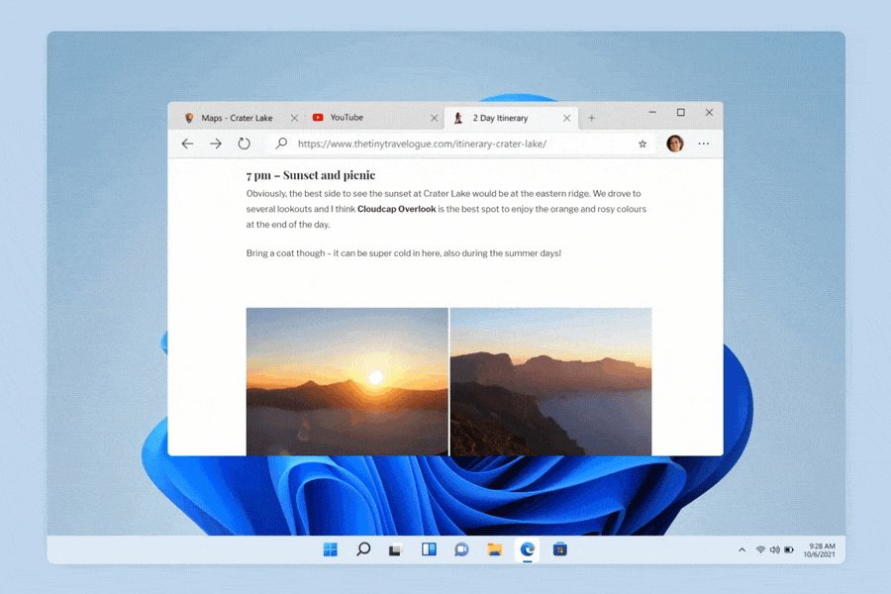Reload the itinerary page
The width and height of the screenshot is (891, 594).
pyautogui.click(x=244, y=144)
